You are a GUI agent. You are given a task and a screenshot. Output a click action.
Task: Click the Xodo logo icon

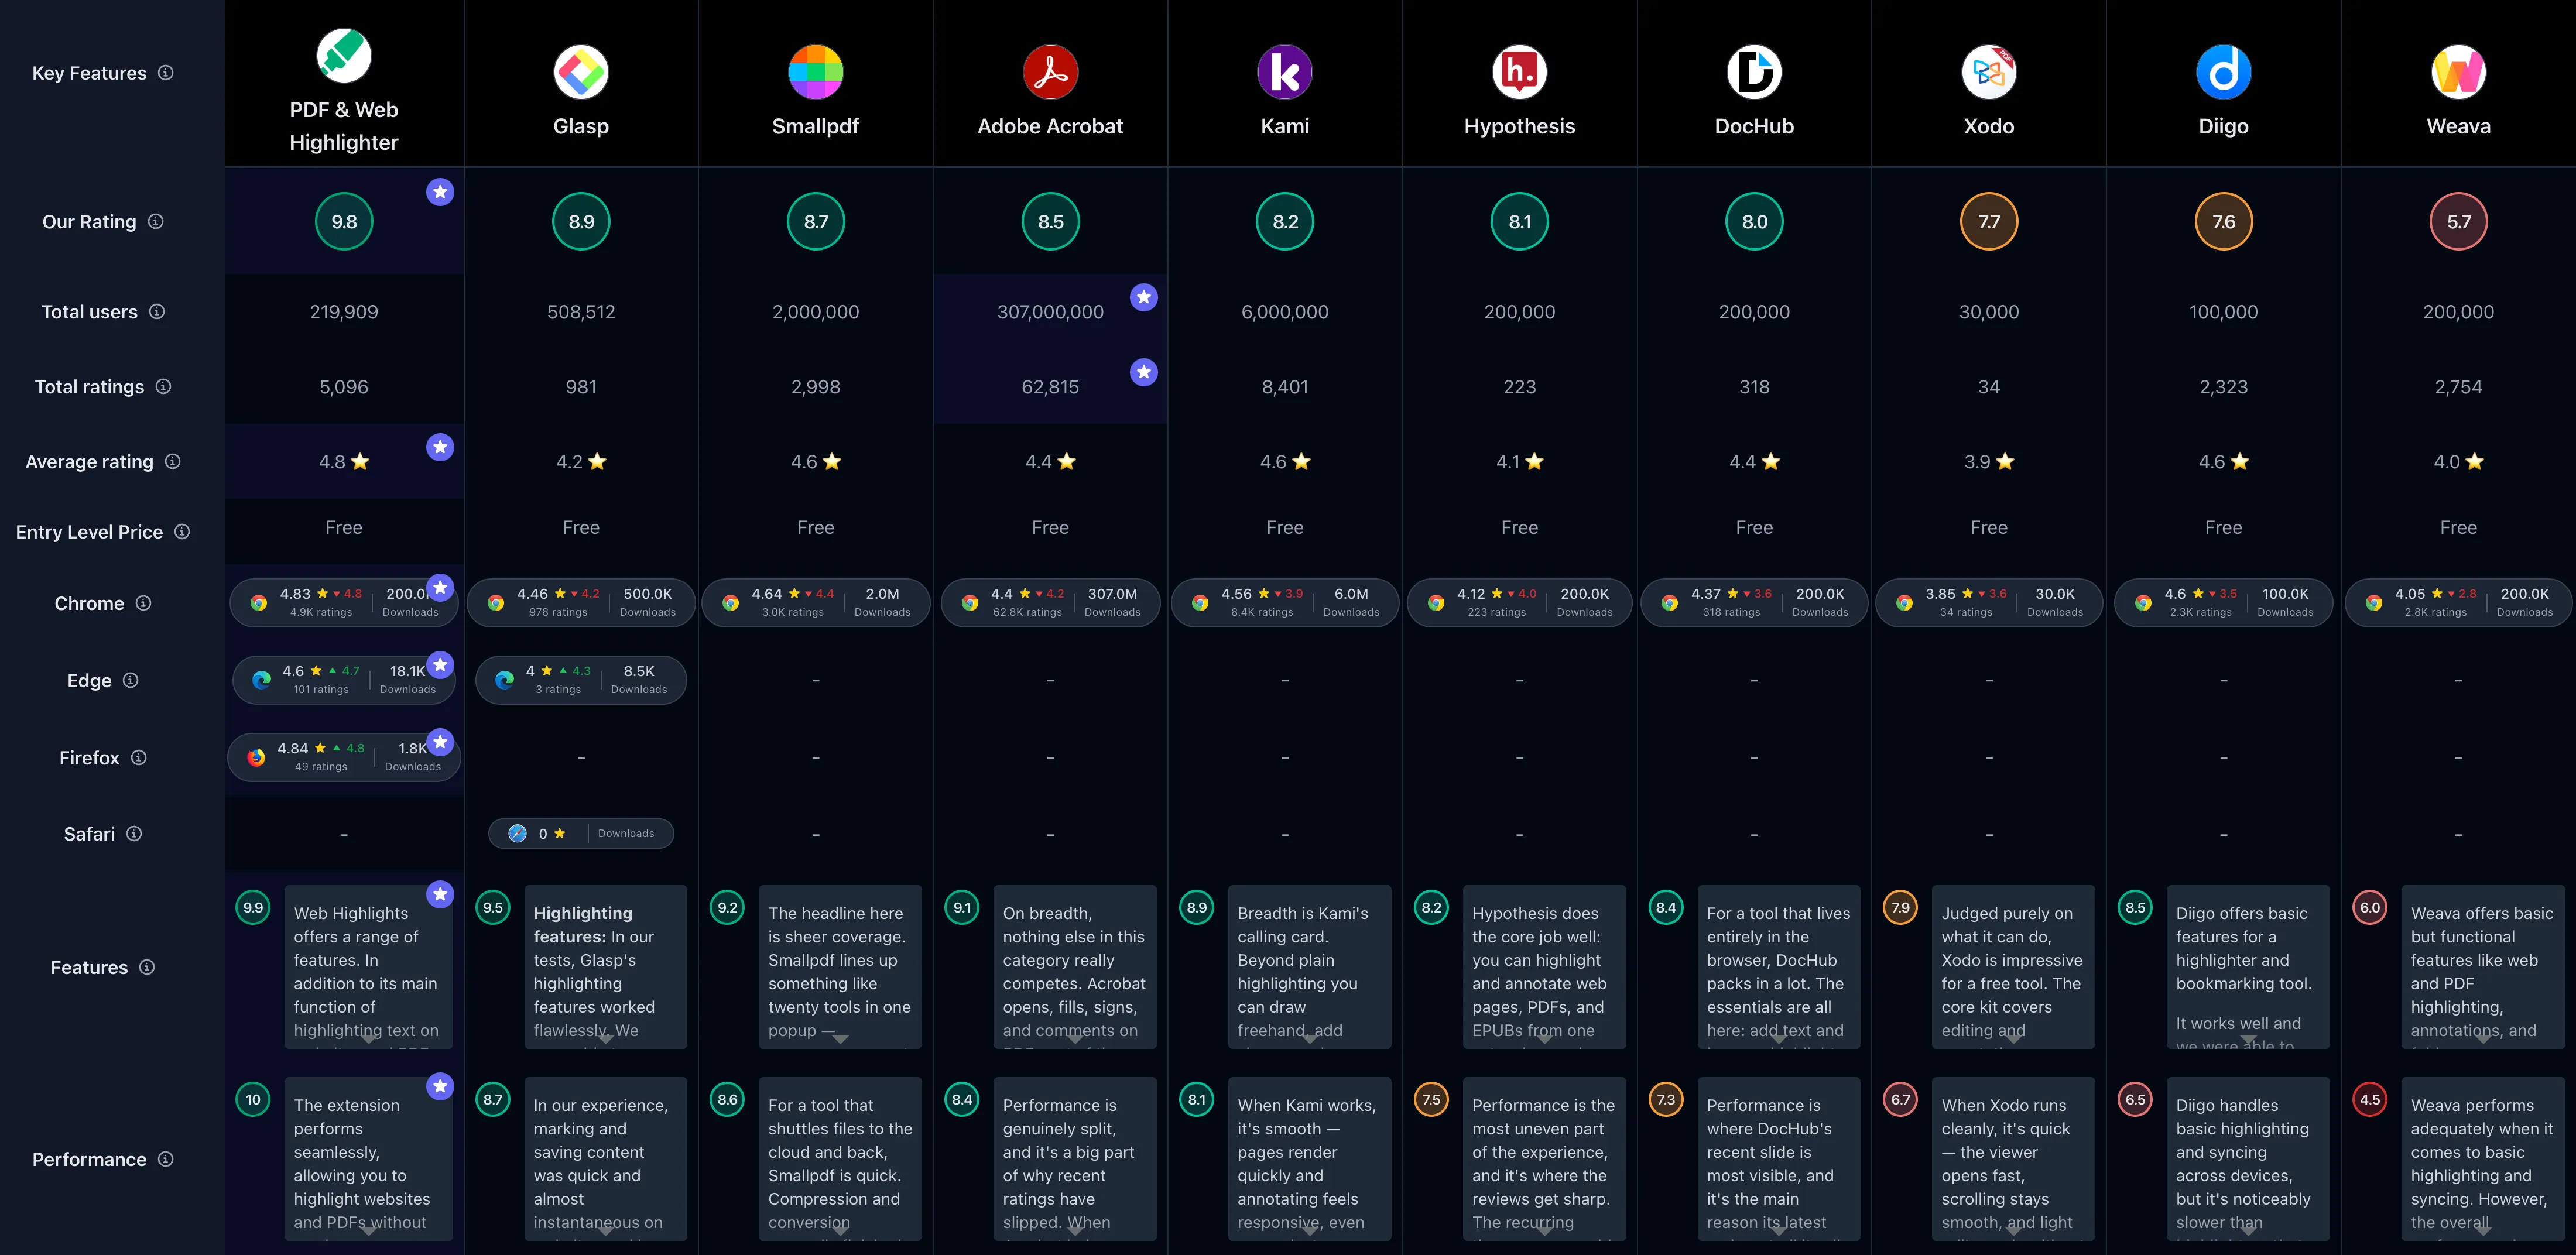click(x=1989, y=72)
